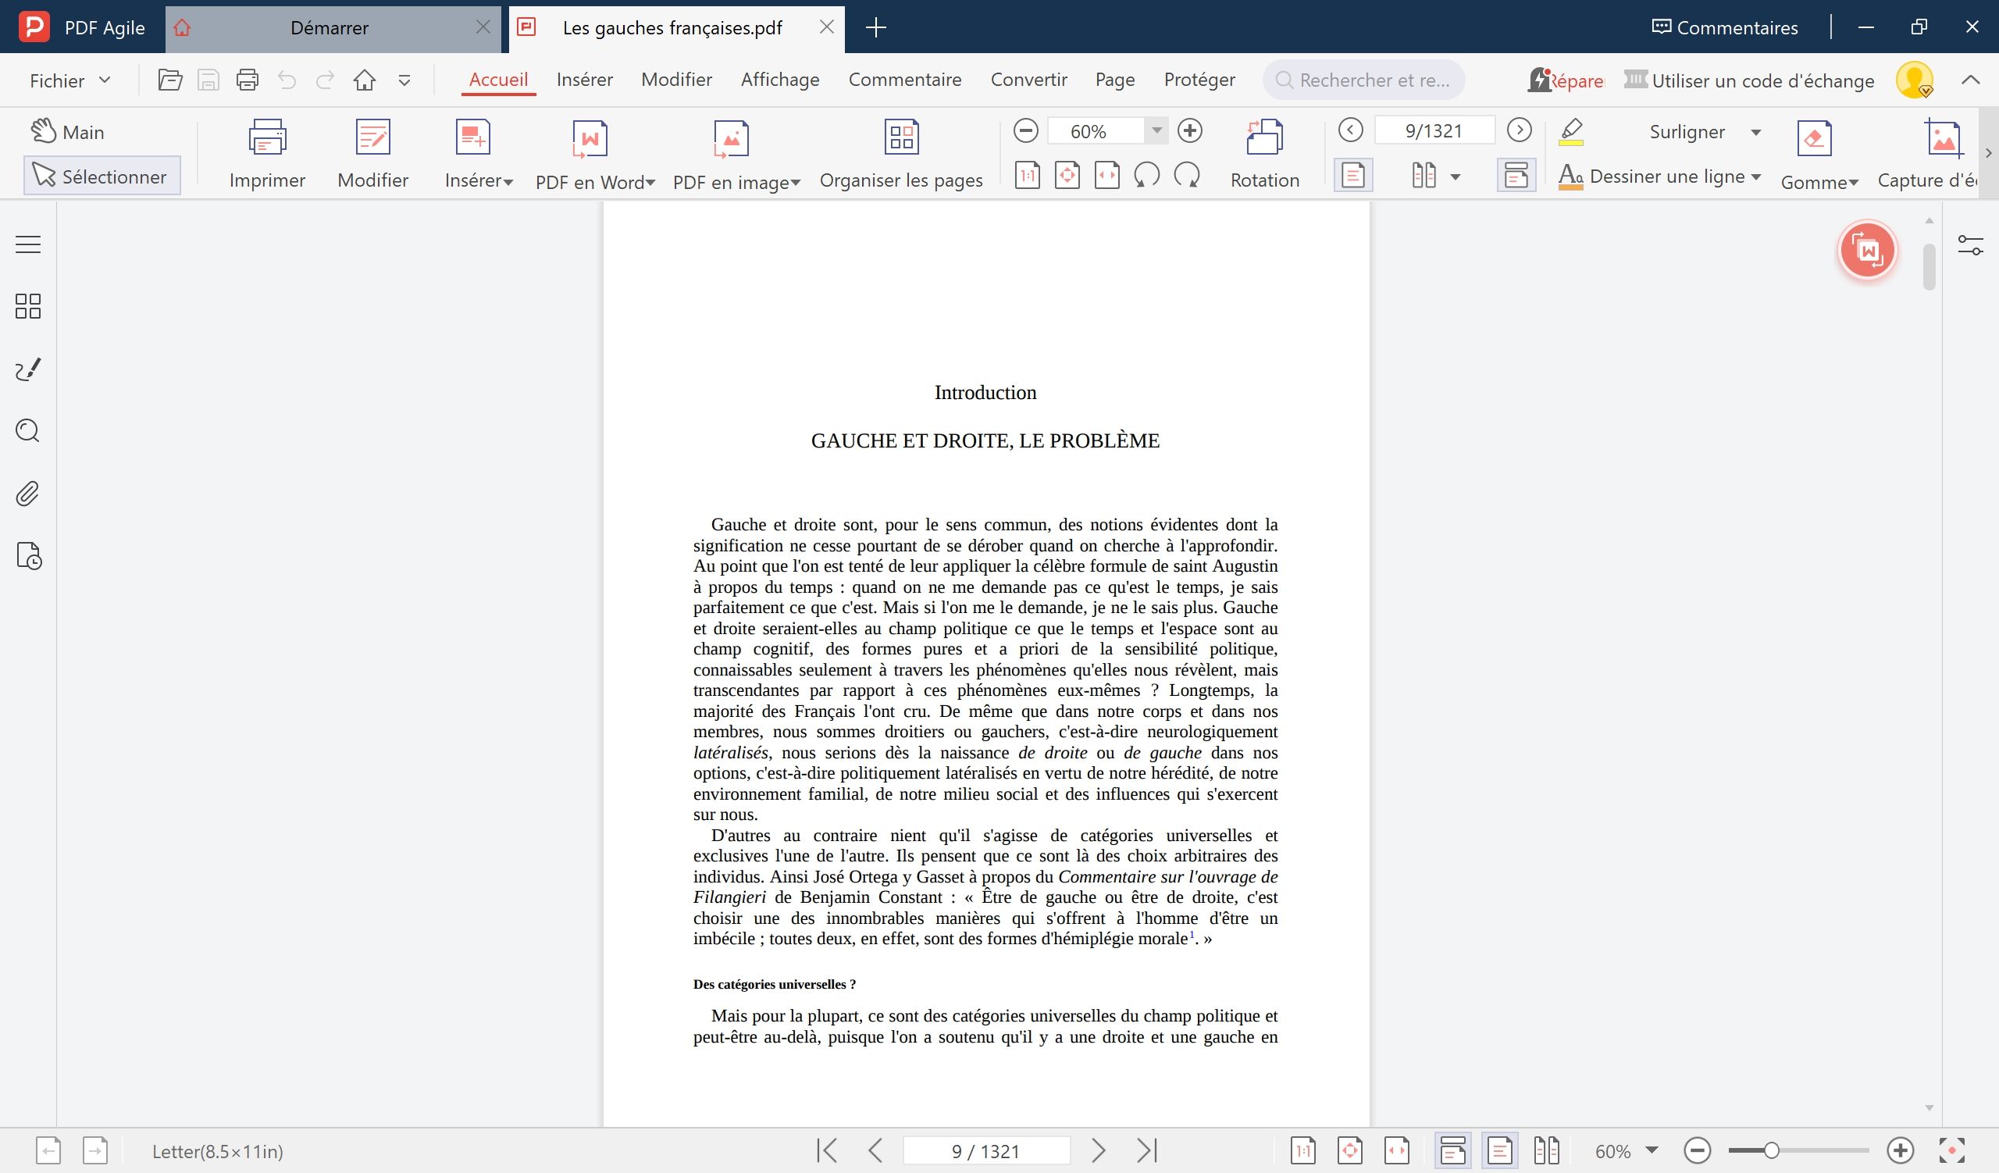Jump to first page in status bar

click(x=827, y=1150)
